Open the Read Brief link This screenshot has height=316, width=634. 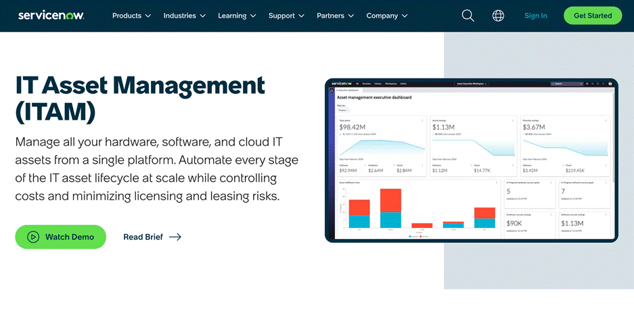coord(152,237)
